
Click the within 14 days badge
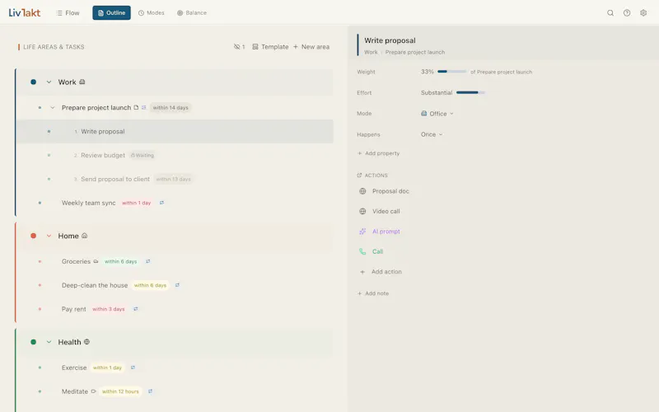point(171,108)
